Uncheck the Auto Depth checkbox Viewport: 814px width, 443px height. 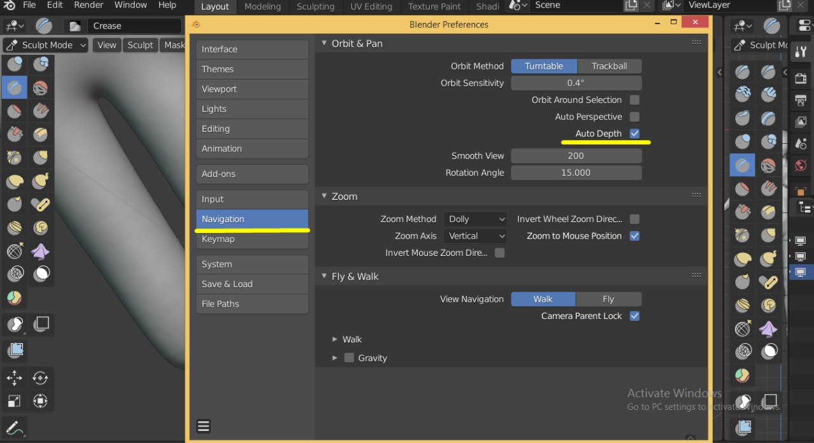[x=634, y=134]
